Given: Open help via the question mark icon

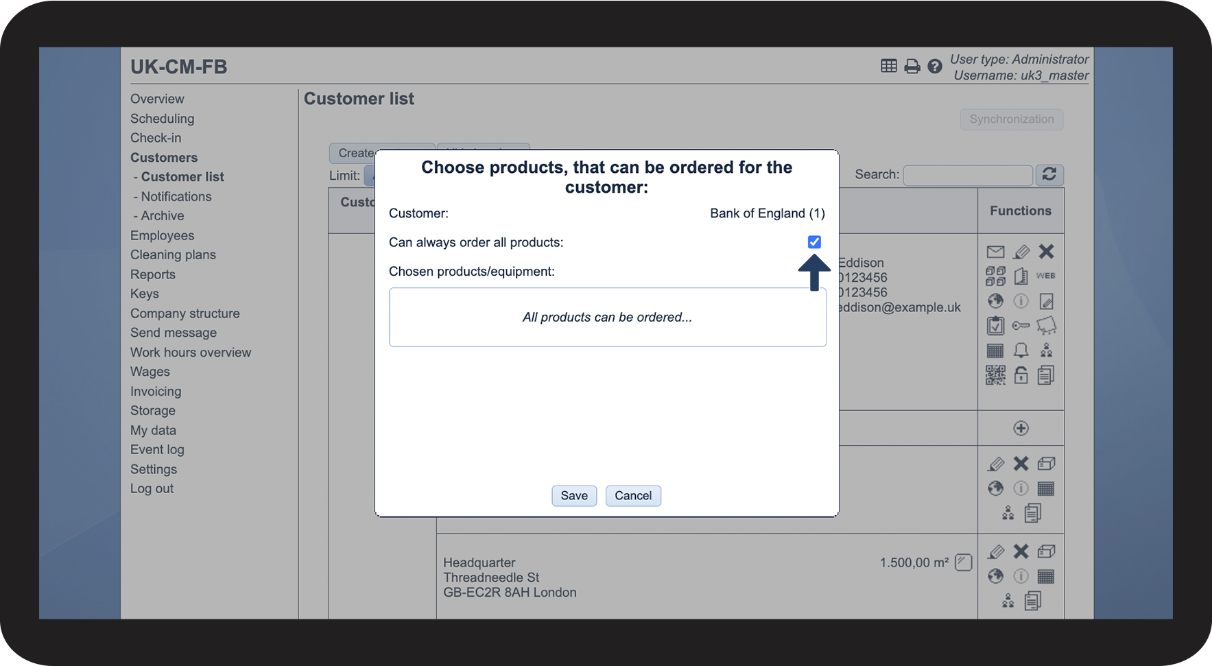Looking at the screenshot, I should (x=935, y=66).
